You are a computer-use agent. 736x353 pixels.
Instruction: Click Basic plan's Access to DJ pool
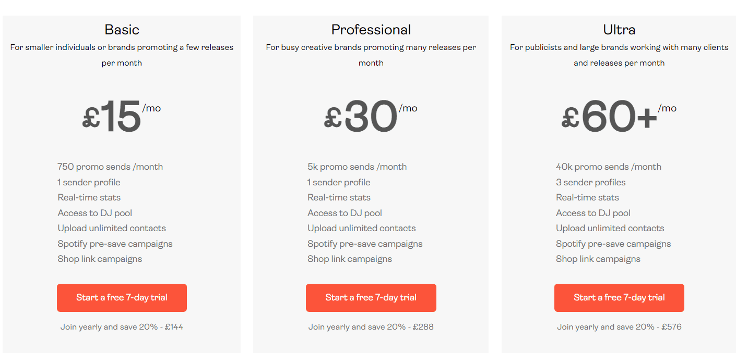[x=95, y=213]
